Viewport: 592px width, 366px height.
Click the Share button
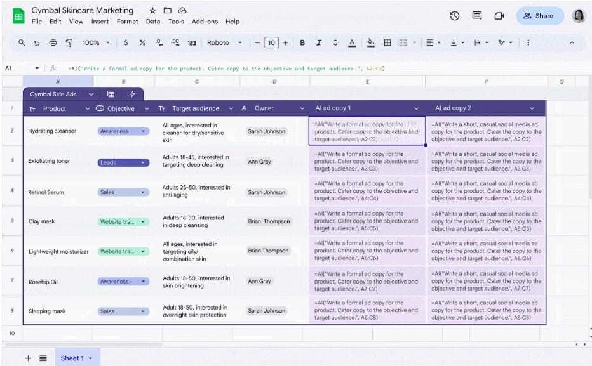539,16
